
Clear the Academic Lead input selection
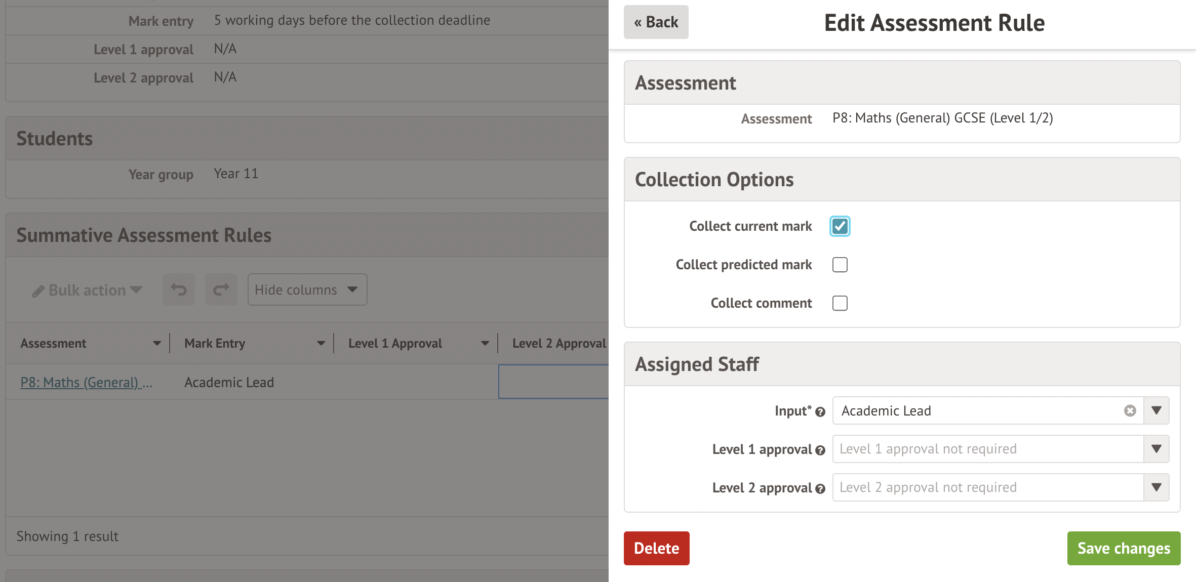[x=1130, y=410]
